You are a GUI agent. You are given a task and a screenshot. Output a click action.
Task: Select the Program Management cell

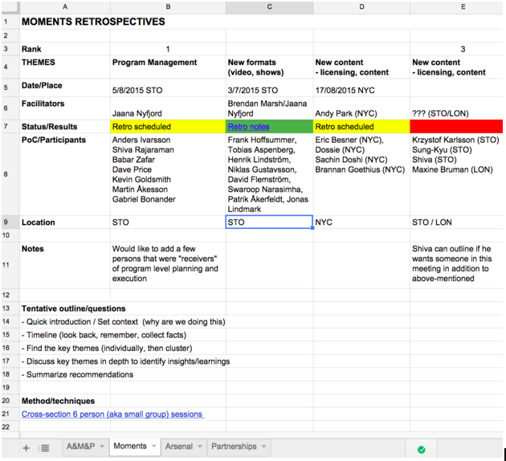tap(168, 67)
